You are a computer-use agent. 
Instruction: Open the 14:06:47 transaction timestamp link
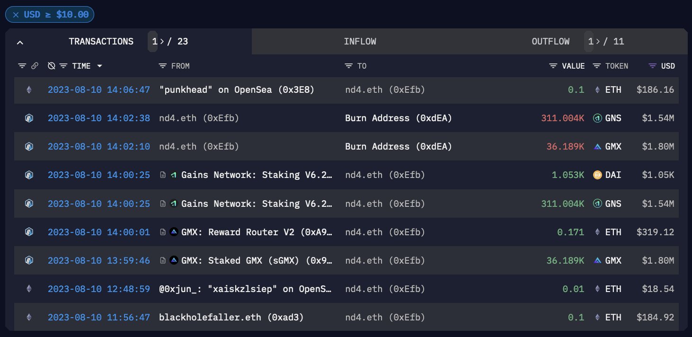pyautogui.click(x=98, y=89)
